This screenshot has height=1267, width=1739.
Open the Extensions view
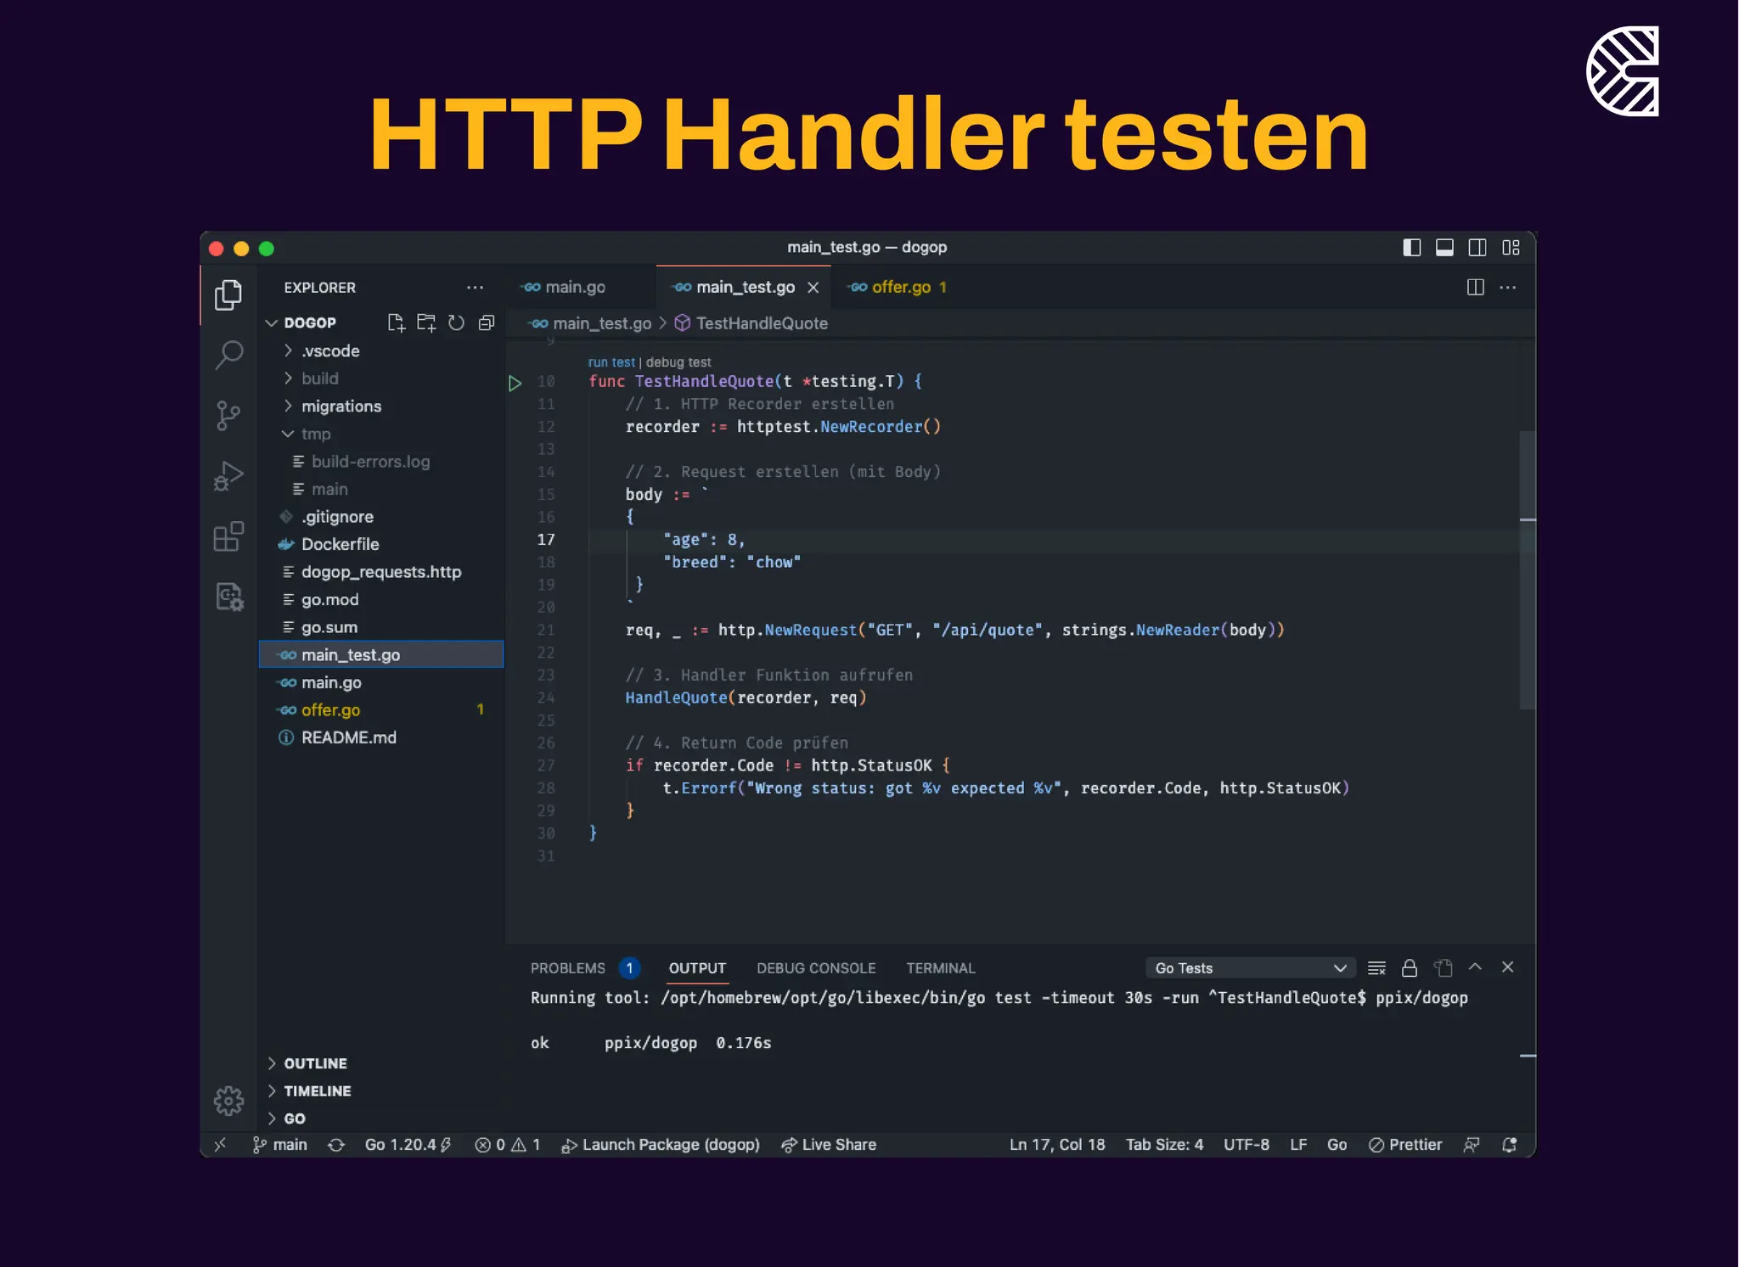228,536
